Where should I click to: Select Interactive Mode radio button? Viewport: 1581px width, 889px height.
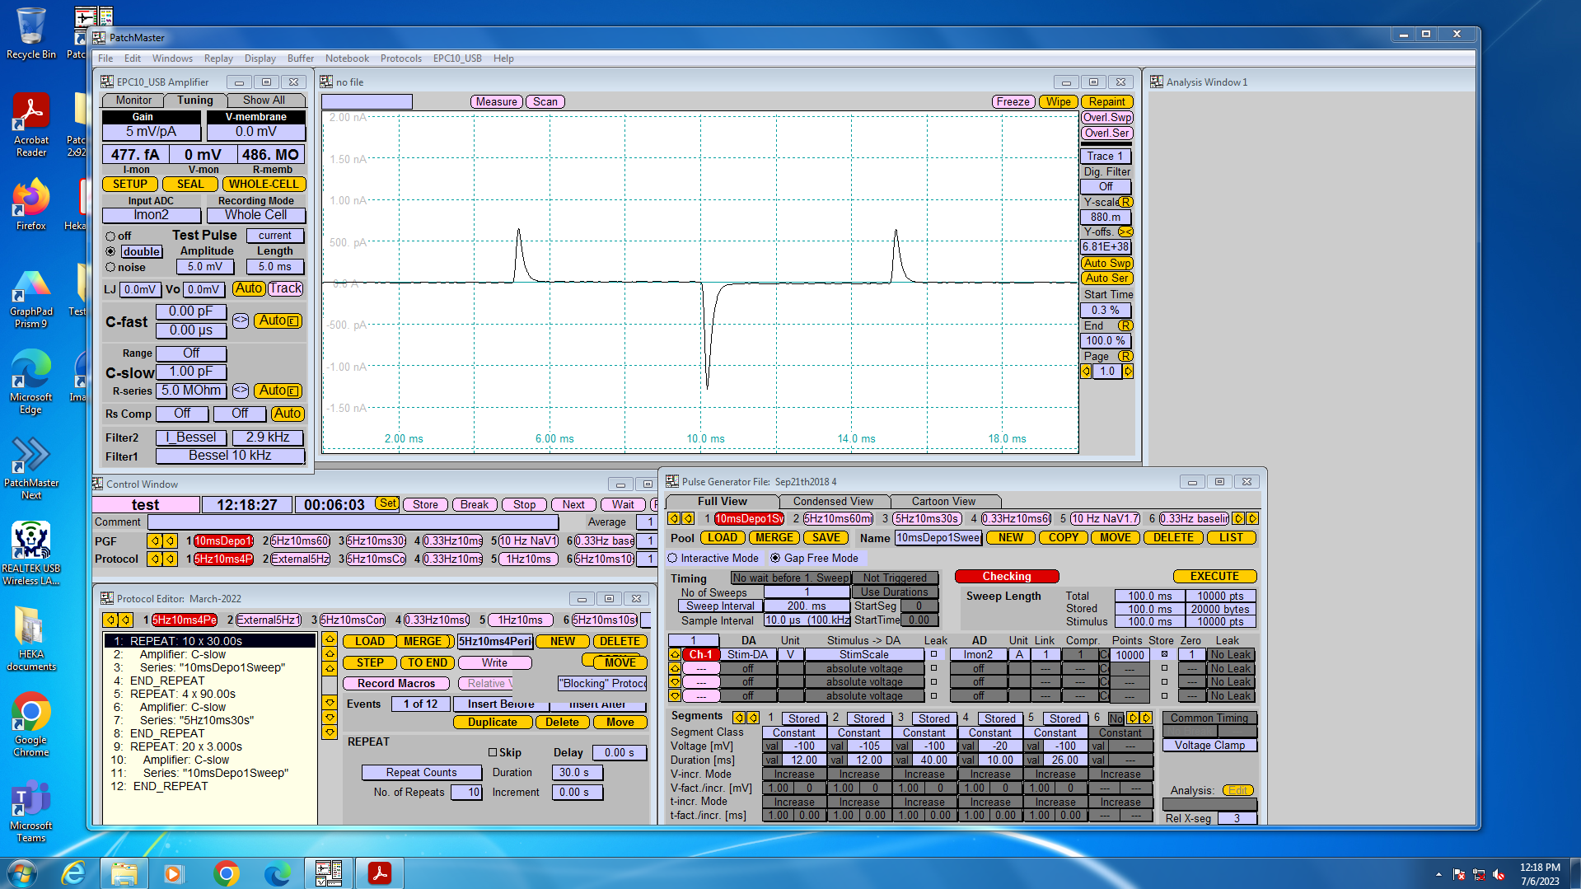coord(672,558)
